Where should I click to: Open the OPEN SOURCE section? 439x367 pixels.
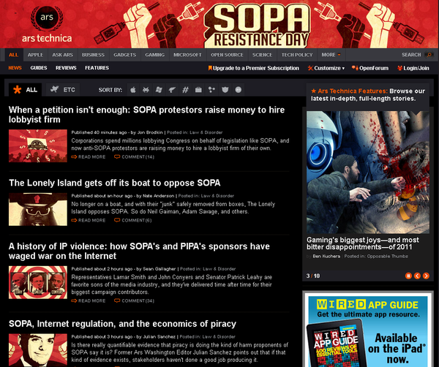click(227, 55)
